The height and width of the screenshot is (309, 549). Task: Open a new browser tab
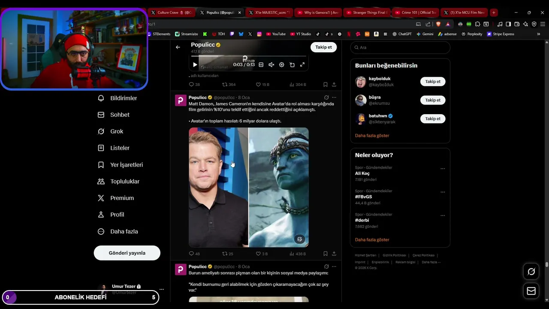494,12
